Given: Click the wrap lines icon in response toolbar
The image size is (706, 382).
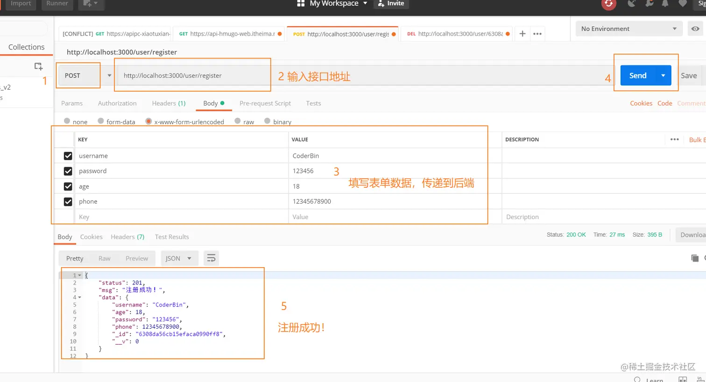Looking at the screenshot, I should pos(211,258).
